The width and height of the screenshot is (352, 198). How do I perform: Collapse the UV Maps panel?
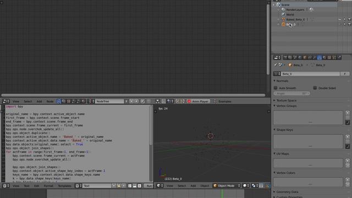[274, 153]
